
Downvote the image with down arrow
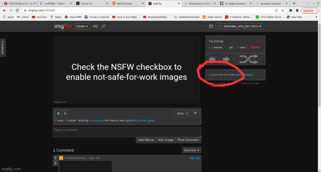(x=65, y=113)
